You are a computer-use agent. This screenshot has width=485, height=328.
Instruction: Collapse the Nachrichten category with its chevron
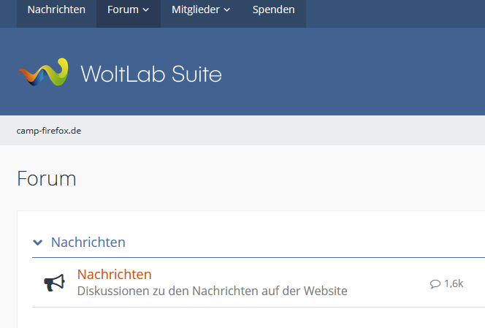click(x=37, y=242)
